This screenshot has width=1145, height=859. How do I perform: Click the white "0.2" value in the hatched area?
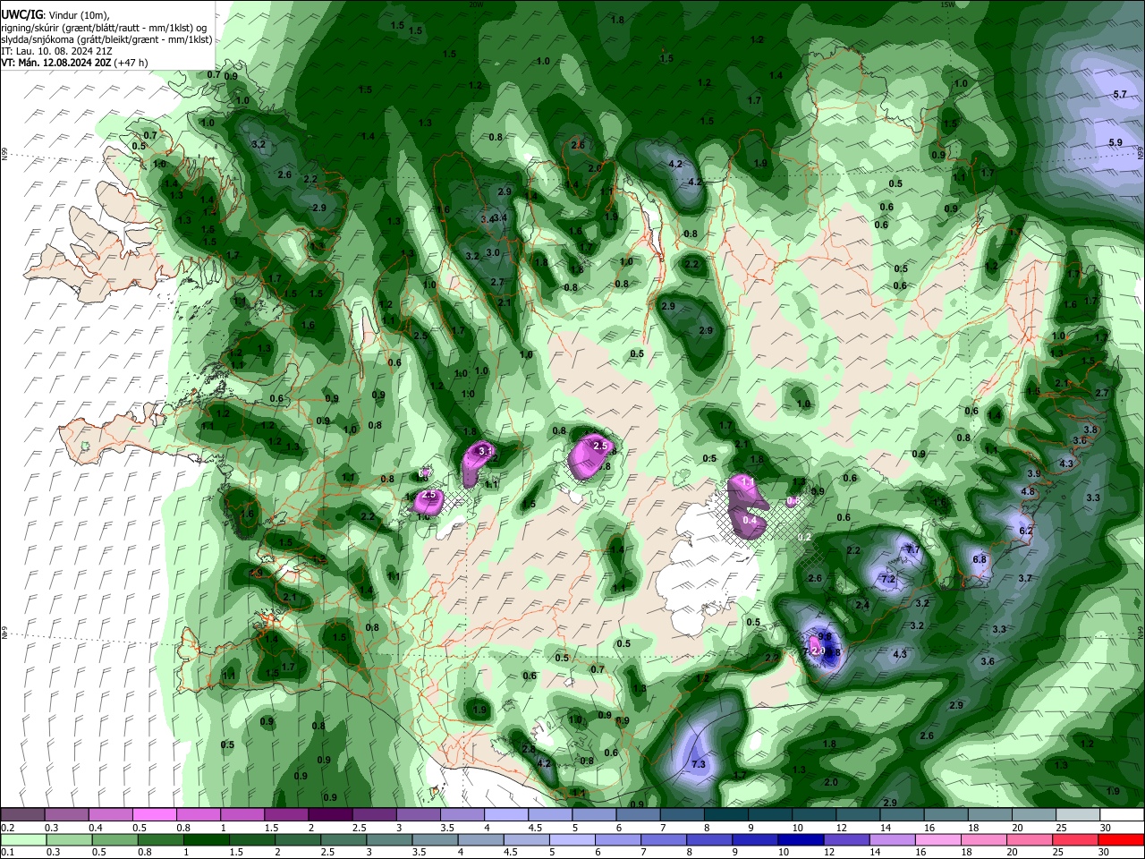[803, 537]
